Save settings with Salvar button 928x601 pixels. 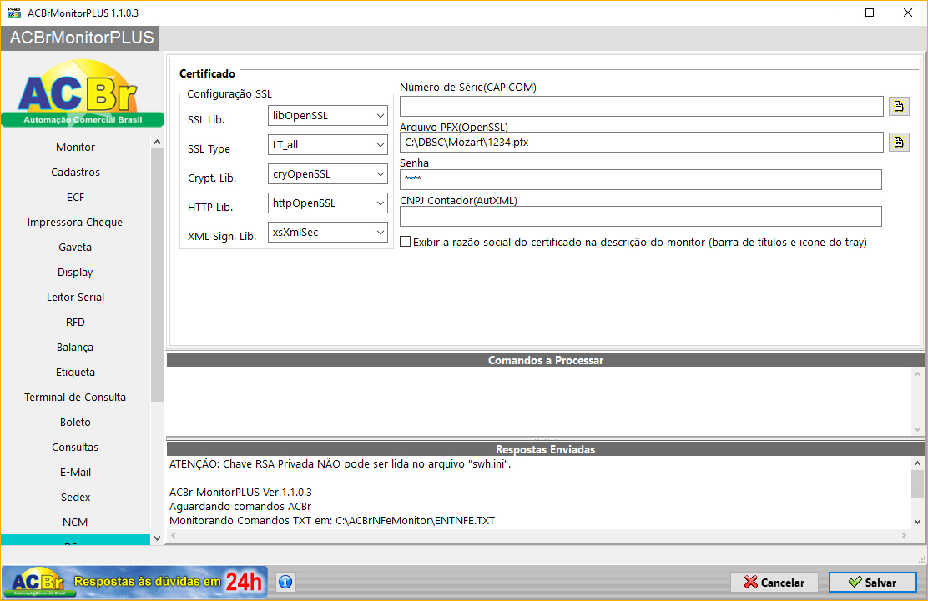[873, 583]
